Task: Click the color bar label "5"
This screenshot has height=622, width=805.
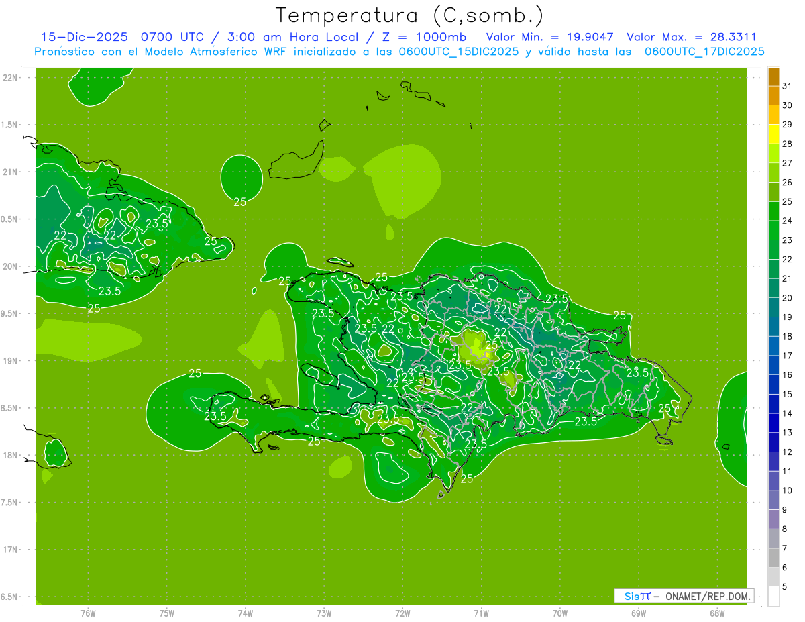Action: pos(785,587)
